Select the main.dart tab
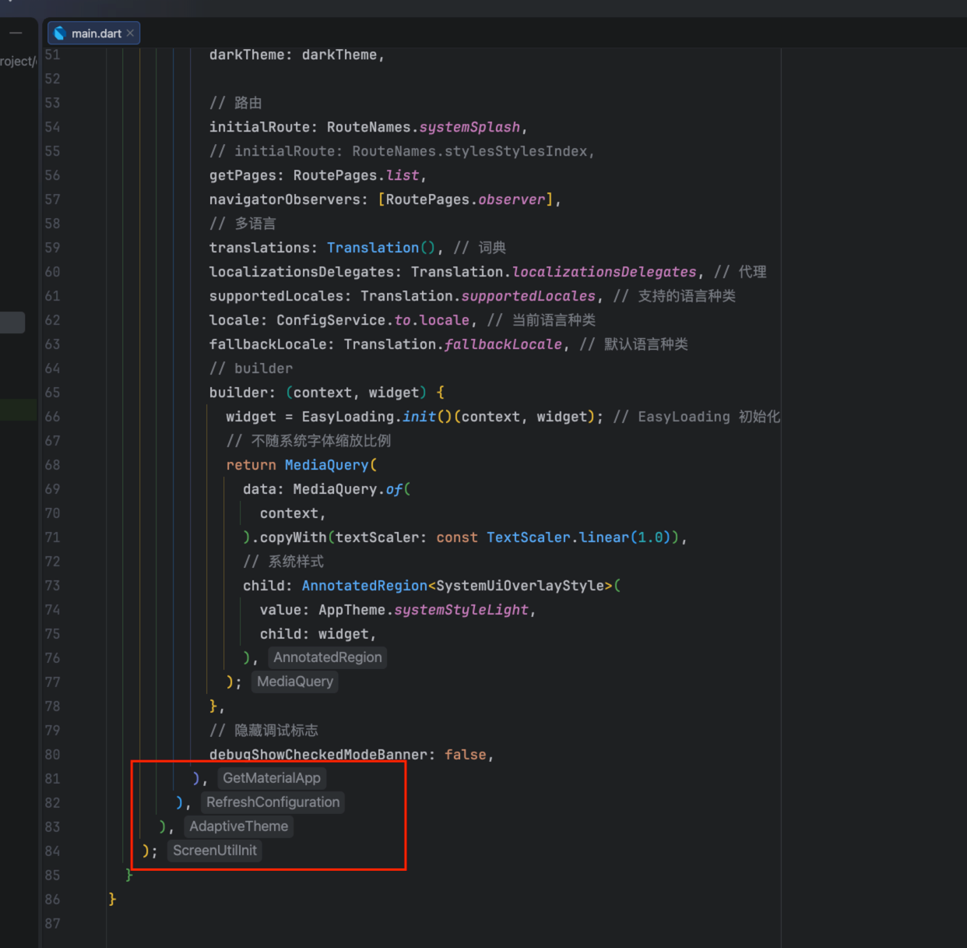This screenshot has height=948, width=967. [93, 33]
